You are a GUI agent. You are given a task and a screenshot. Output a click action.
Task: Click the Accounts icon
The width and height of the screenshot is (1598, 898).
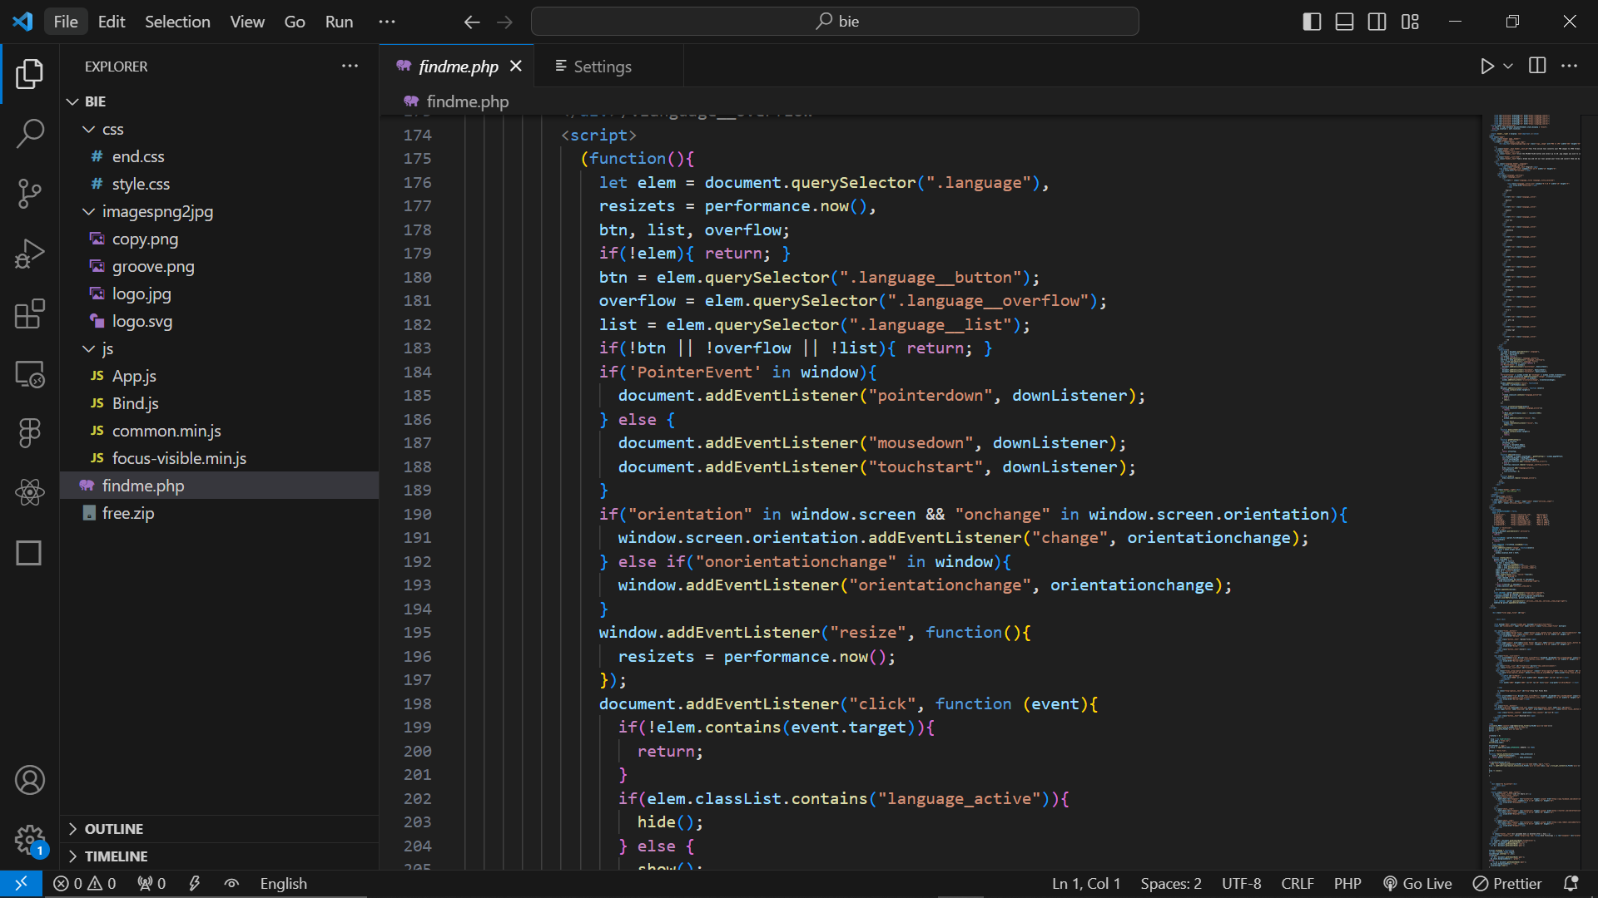30,780
